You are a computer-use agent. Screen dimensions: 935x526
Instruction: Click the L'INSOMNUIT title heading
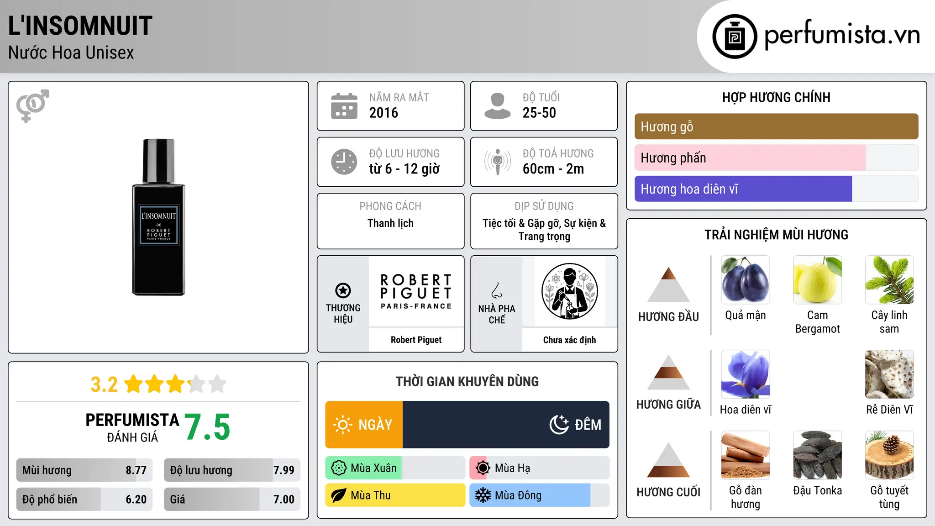(80, 26)
